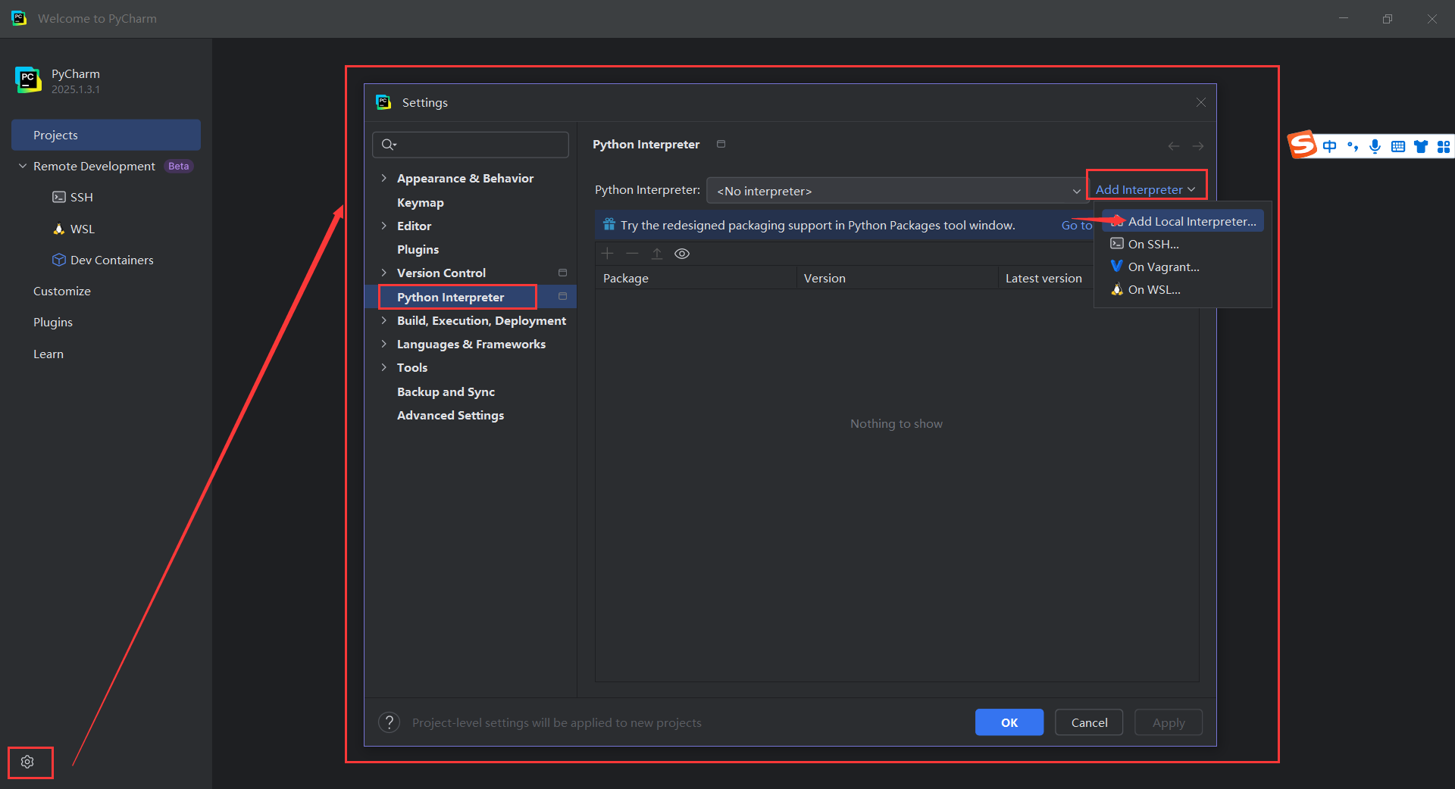This screenshot has width=1455, height=789.
Task: Expand the Editor settings group
Action: tap(384, 226)
